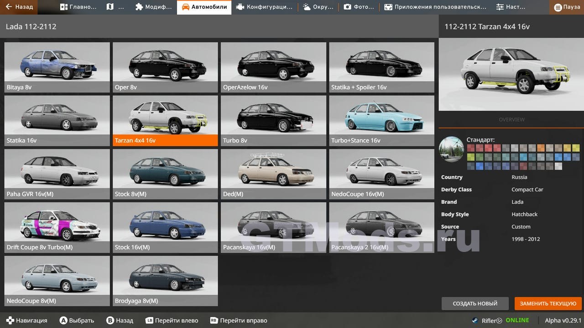The height and width of the screenshot is (328, 584).
Task: Open the Конфигураци... engine tab
Action: coord(265,7)
